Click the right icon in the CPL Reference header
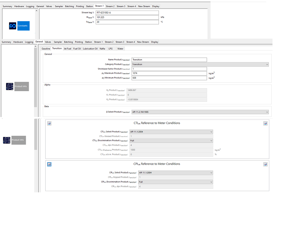 [x=265, y=164]
